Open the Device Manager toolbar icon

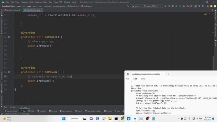coord(199,6)
